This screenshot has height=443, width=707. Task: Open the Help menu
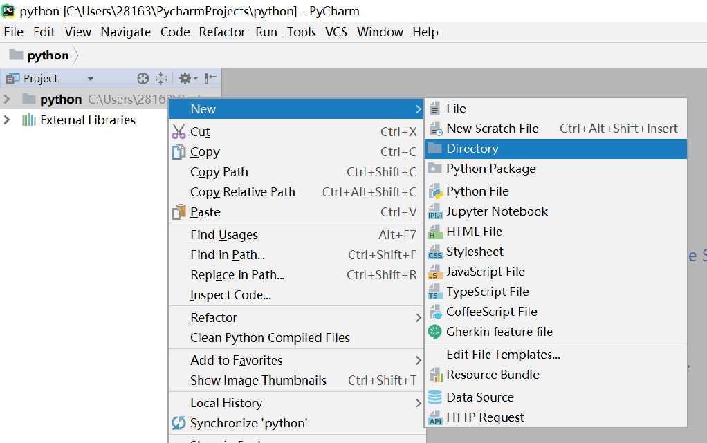click(x=425, y=32)
